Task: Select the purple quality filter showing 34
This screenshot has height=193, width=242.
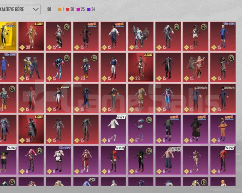Action: click(91, 9)
